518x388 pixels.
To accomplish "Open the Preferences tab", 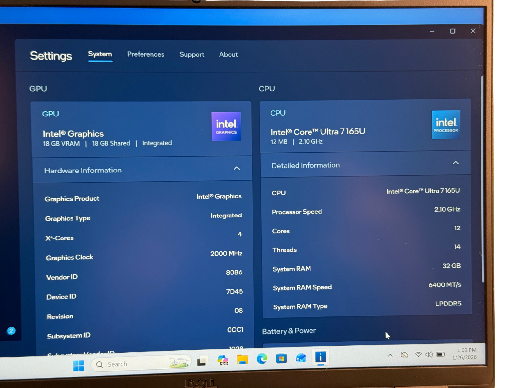I will [146, 54].
